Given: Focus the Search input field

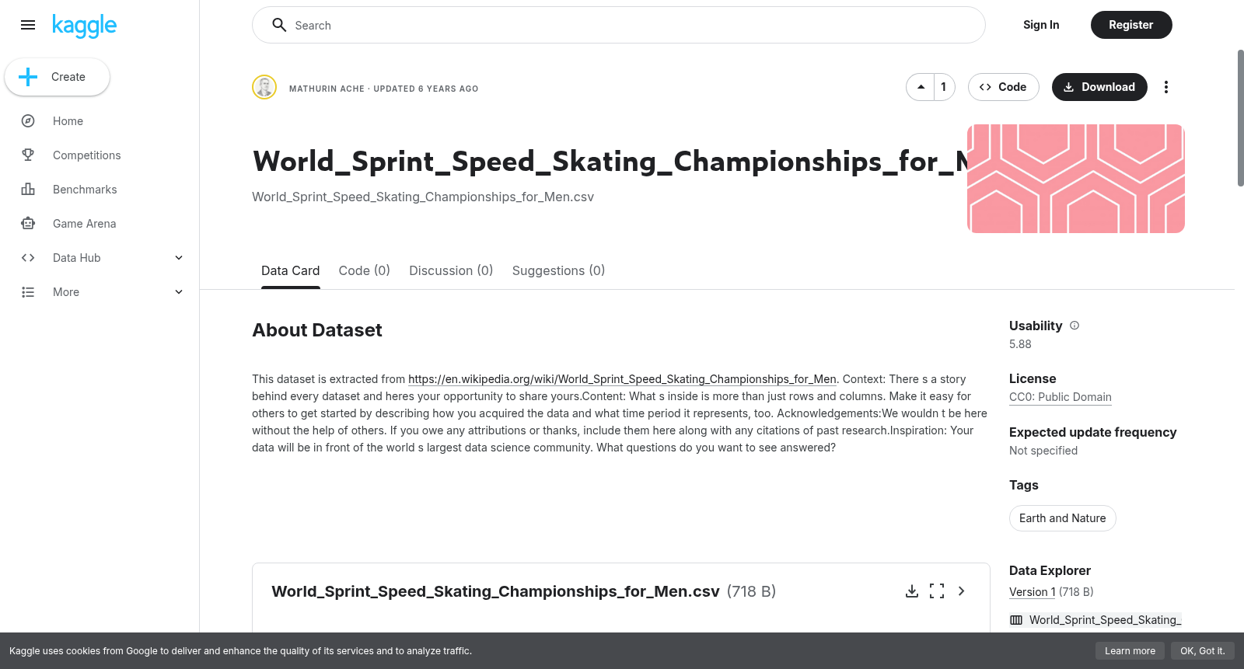Looking at the screenshot, I should pos(619,25).
